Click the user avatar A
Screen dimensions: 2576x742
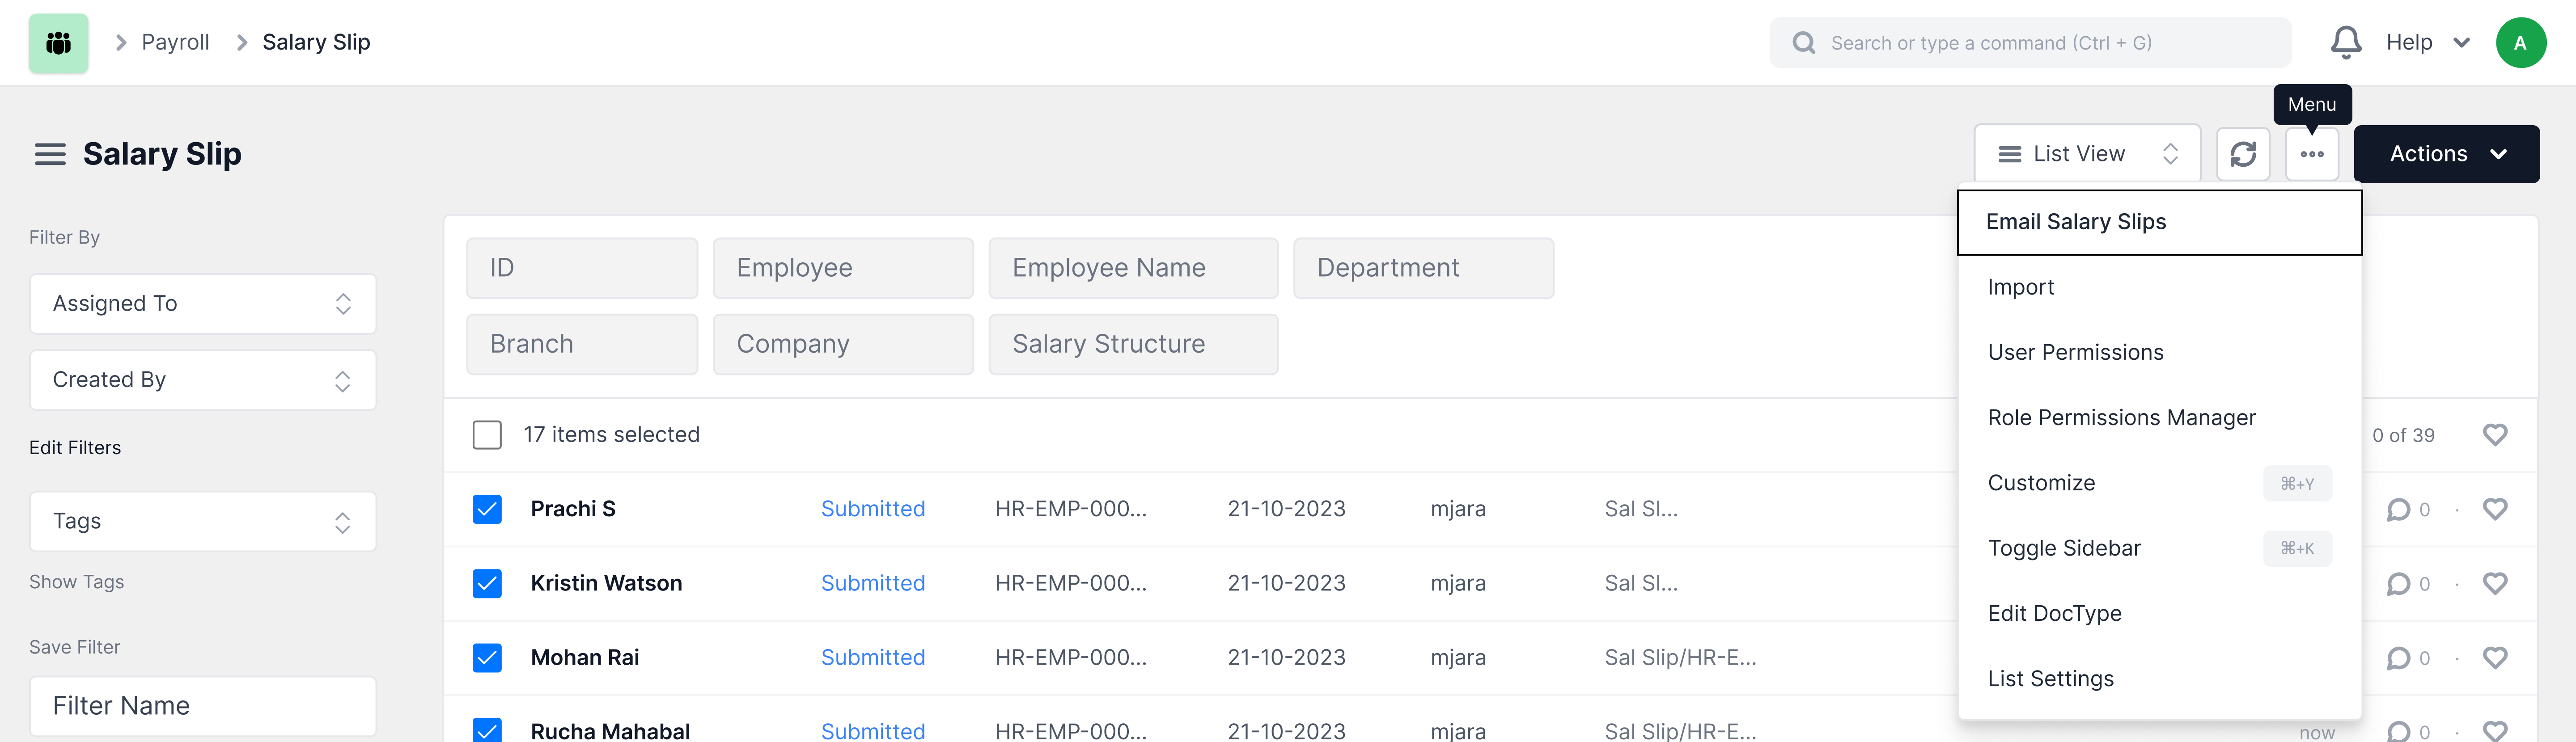(x=2520, y=43)
